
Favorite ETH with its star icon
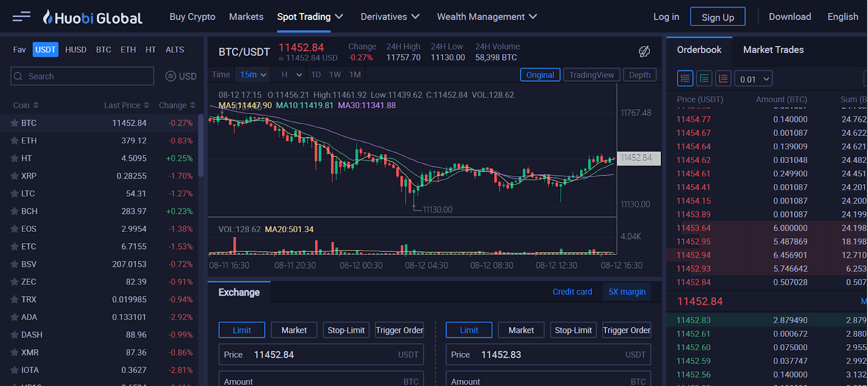15,141
